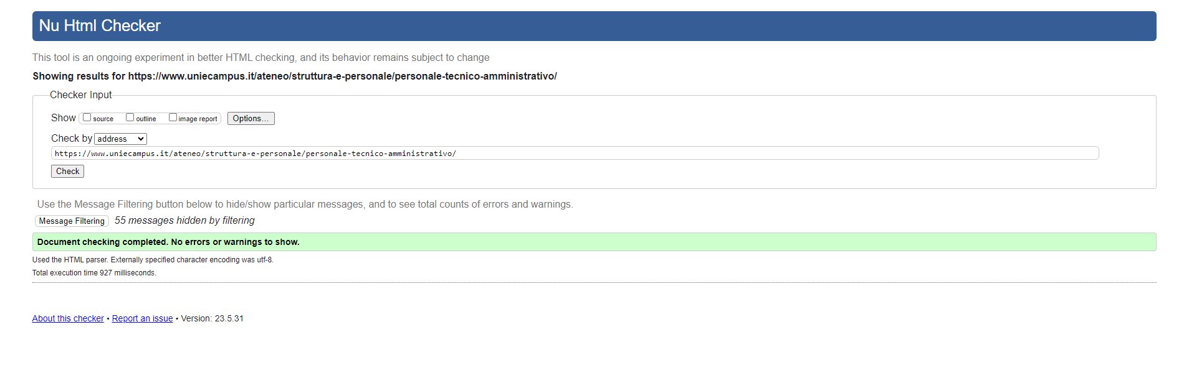Viewport: 1184px width, 373px height.
Task: Click the Message Filtering usage hint text
Action: click(x=305, y=204)
